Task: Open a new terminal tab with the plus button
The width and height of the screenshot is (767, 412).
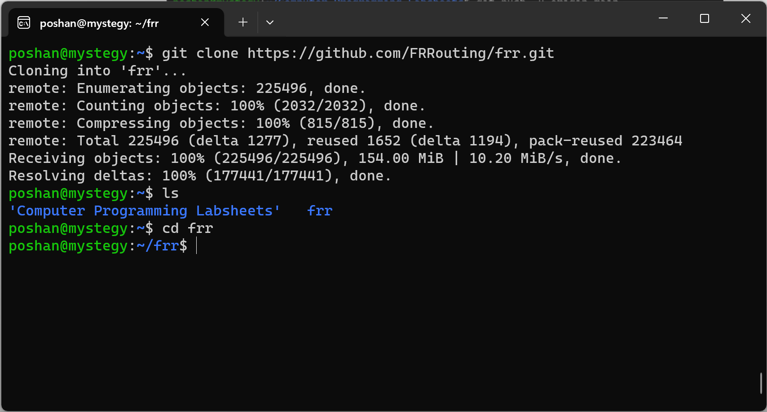Action: pos(242,22)
